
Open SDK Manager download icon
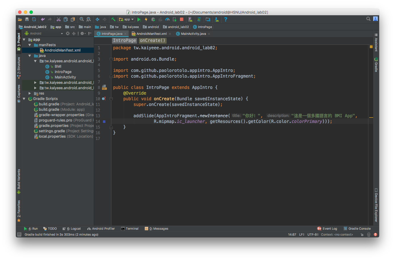[x=217, y=20]
